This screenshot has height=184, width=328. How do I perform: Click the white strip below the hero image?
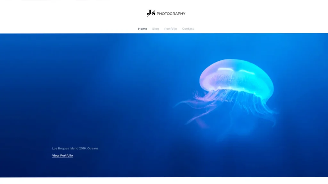click(x=164, y=181)
